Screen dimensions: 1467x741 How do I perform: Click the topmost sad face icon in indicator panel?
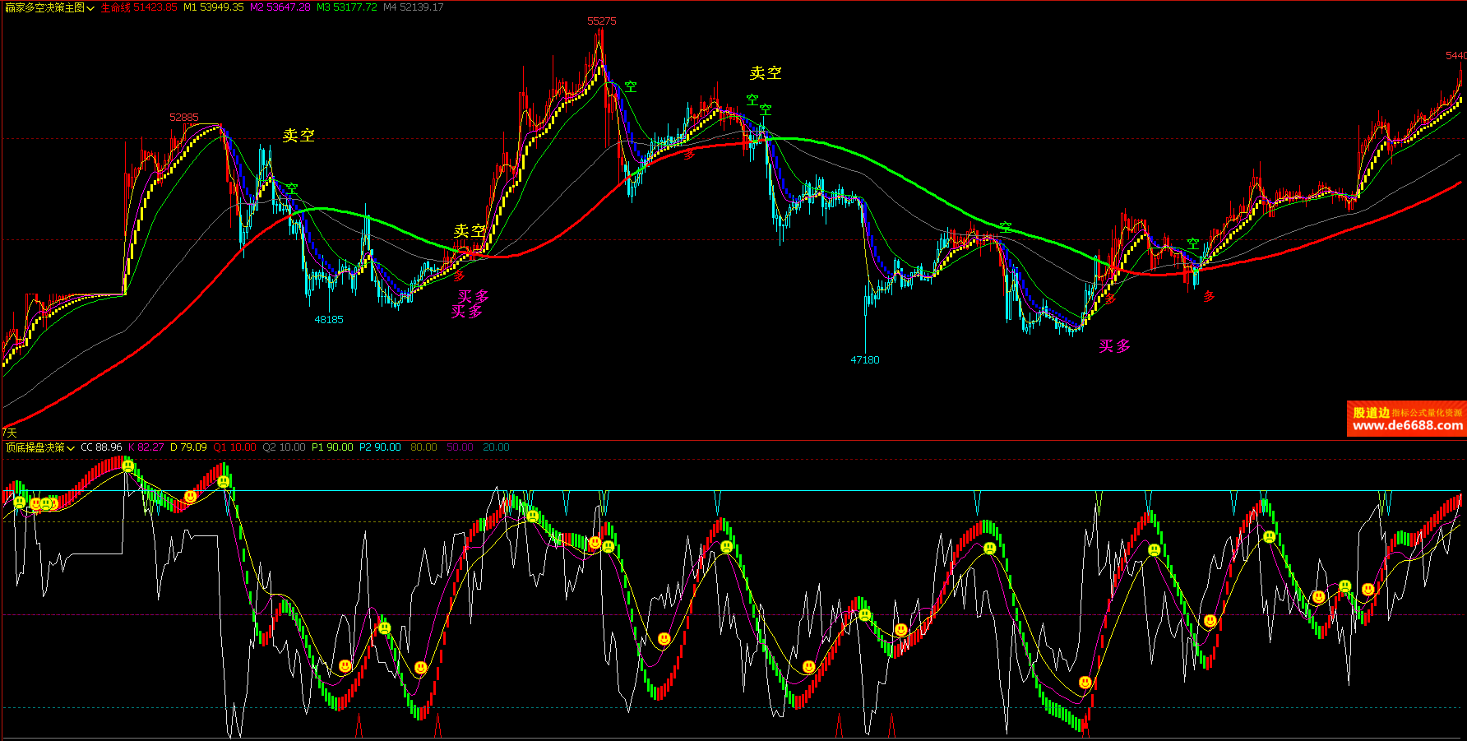pyautogui.click(x=128, y=466)
